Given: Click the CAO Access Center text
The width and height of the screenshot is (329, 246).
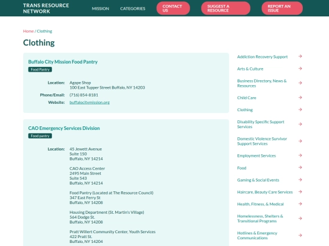Looking at the screenshot, I should coord(87,168).
